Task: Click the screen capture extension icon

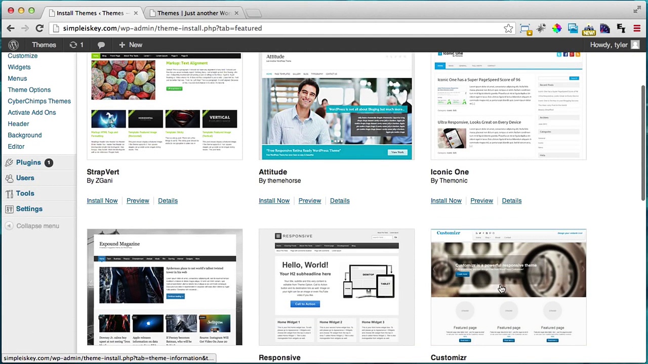Action: pos(525,29)
